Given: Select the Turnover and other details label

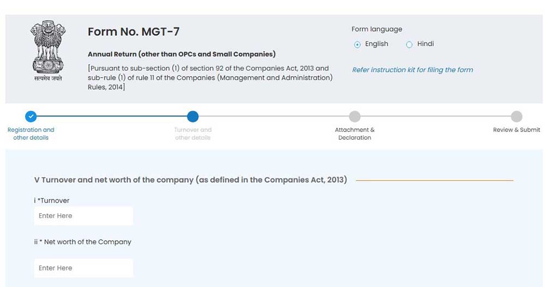Looking at the screenshot, I should pos(192,134).
